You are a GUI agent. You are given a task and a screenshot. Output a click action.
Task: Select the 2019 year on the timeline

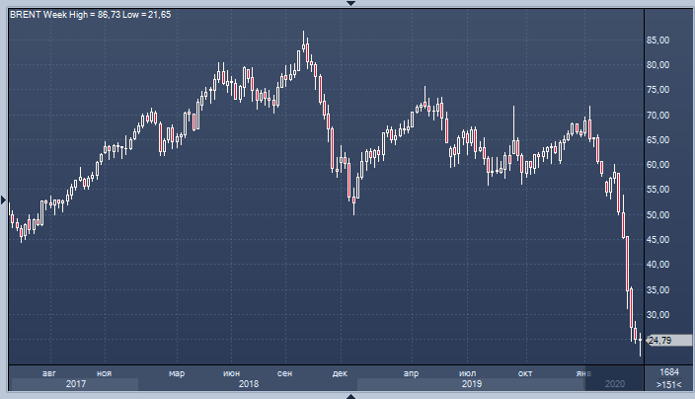pos(472,383)
